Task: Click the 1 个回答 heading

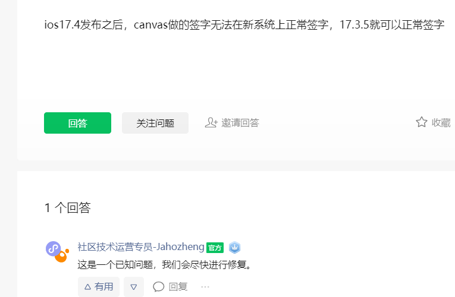Action: pyautogui.click(x=68, y=208)
